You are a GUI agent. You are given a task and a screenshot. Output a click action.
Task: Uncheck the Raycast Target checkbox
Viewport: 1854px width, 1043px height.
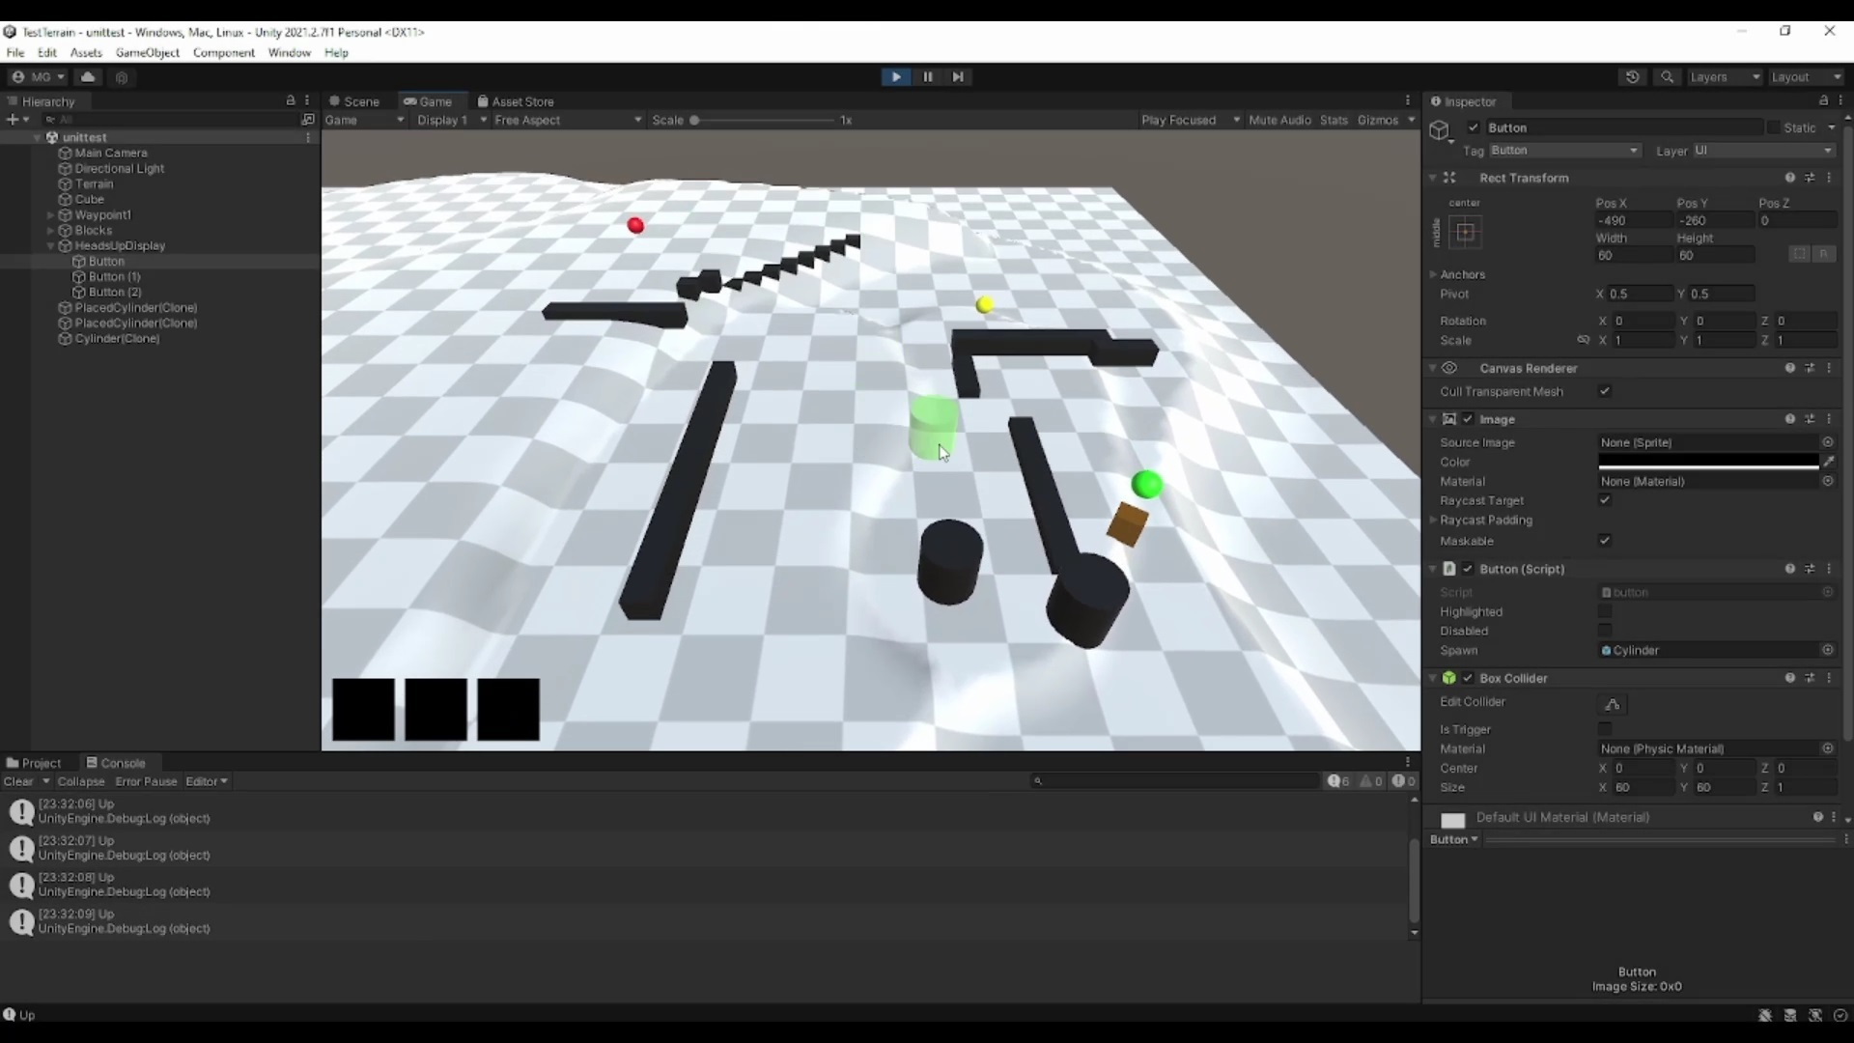point(1605,500)
